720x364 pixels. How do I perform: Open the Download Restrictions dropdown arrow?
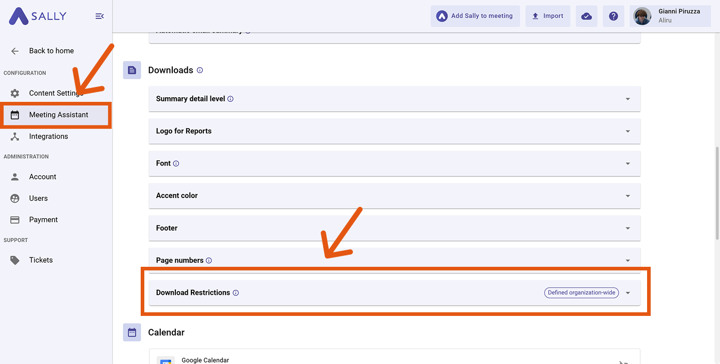pyautogui.click(x=627, y=293)
